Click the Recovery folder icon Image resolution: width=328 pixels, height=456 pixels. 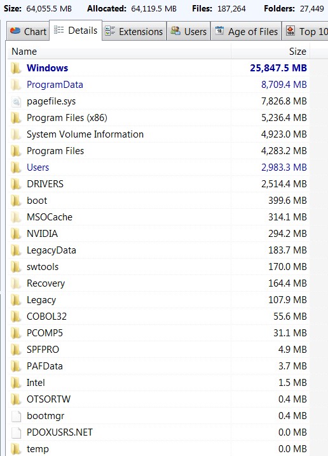point(16,283)
